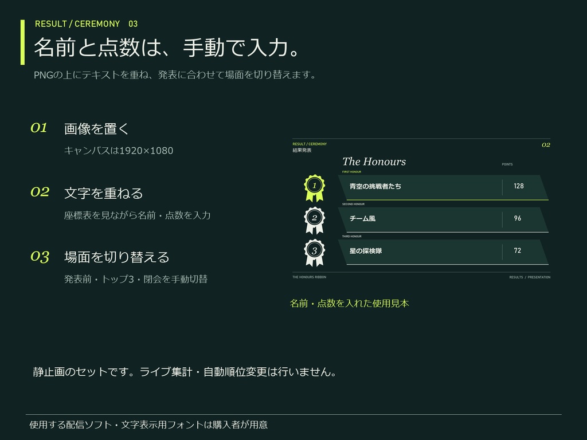The image size is (587, 440).
Task: Click the SECOND HONOUR label
Action: coord(353,204)
